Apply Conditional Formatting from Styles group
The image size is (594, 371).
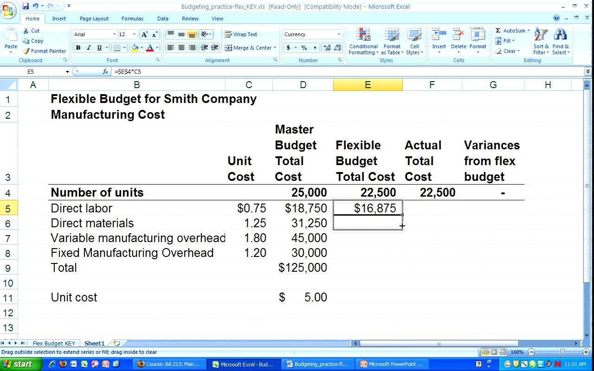pos(363,42)
